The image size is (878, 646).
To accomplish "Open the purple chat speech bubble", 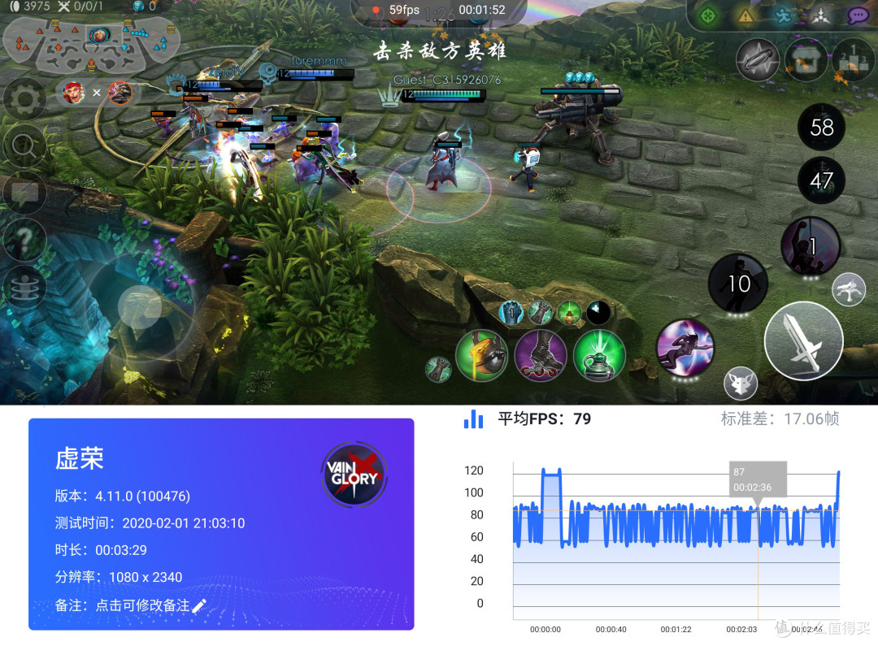I will tap(858, 15).
